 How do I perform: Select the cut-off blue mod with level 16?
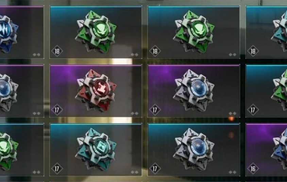267,150
